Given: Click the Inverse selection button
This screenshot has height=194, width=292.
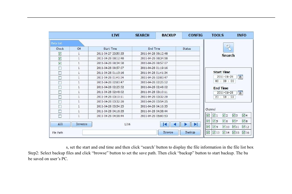Looking at the screenshot, I should click(x=81, y=124).
